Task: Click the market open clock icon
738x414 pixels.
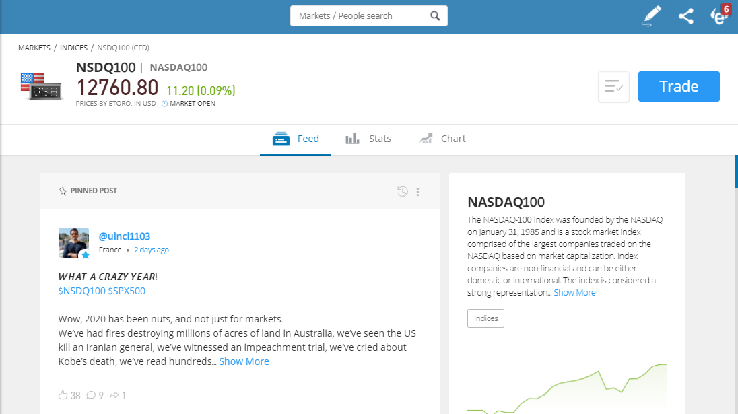Action: pos(165,104)
